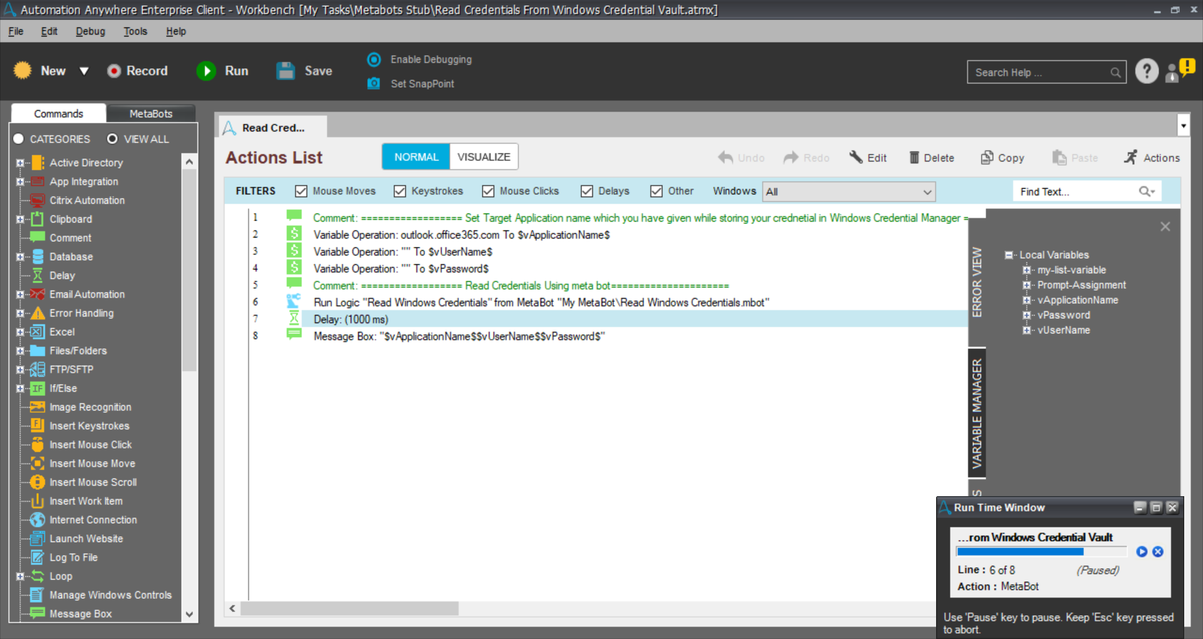This screenshot has height=639, width=1203.
Task: Select the Email Automation command icon
Action: pos(38,294)
